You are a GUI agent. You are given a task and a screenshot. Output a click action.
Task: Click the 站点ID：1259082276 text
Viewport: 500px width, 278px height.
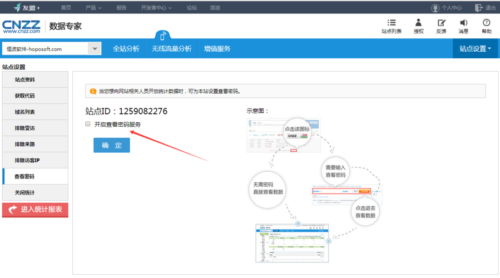pyautogui.click(x=126, y=111)
